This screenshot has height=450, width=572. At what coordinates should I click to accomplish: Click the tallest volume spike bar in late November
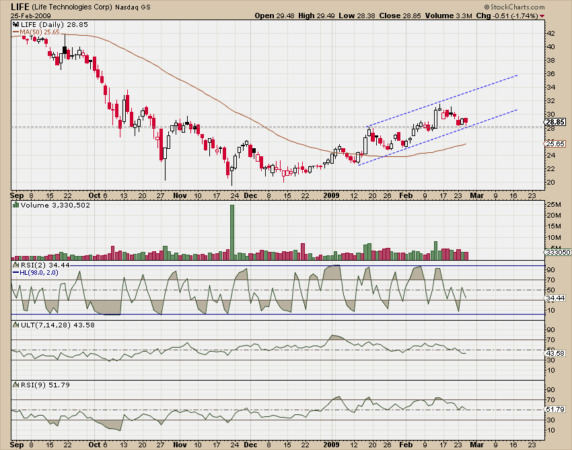tap(232, 232)
